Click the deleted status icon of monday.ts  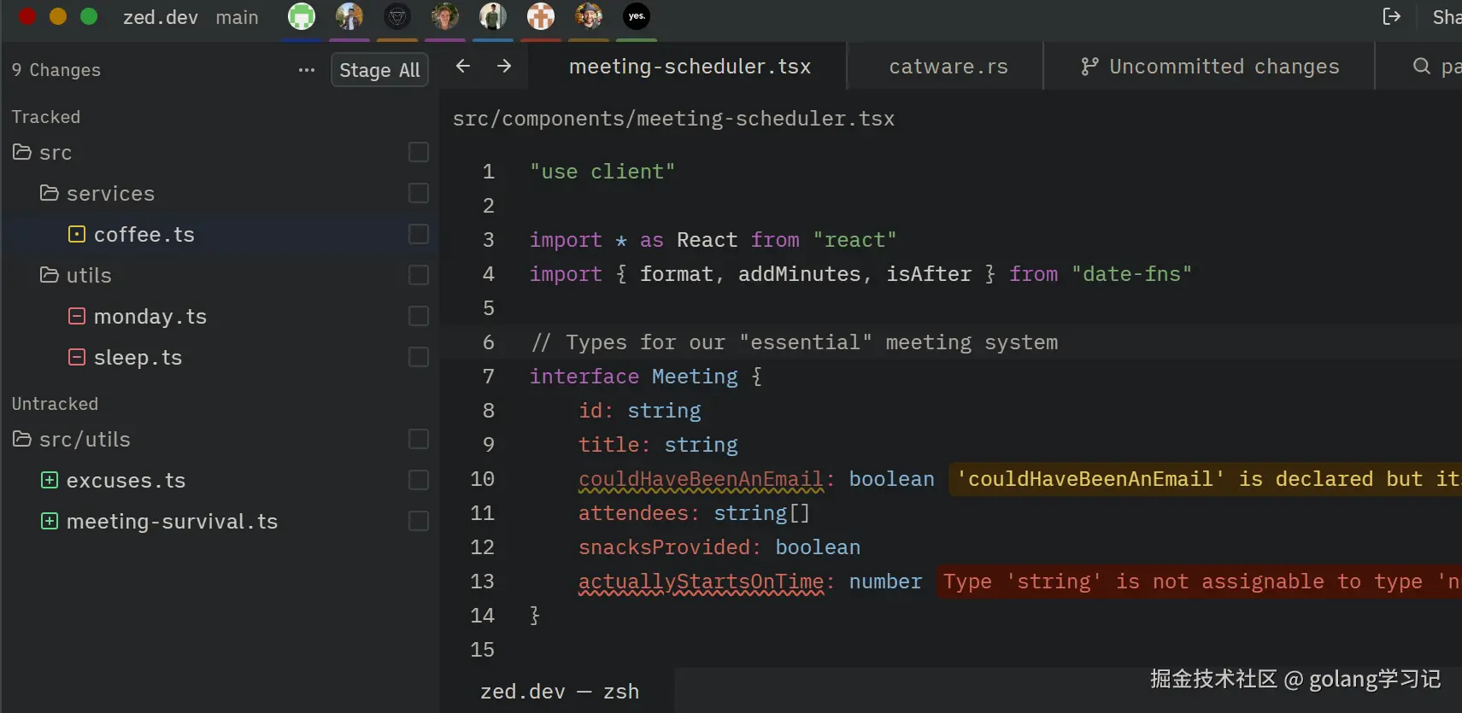point(77,316)
